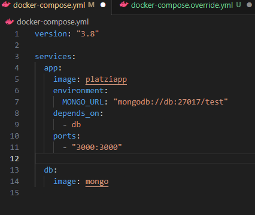The width and height of the screenshot is (255, 215).
Task: Click the Docker whale icon on docker-compose.yml tab
Action: tap(6, 4)
